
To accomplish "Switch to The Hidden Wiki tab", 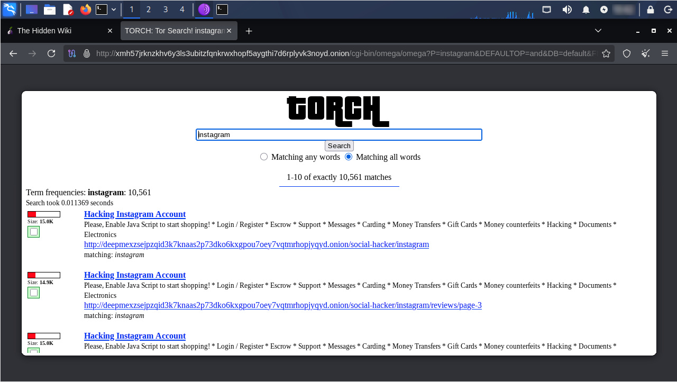I will click(44, 31).
